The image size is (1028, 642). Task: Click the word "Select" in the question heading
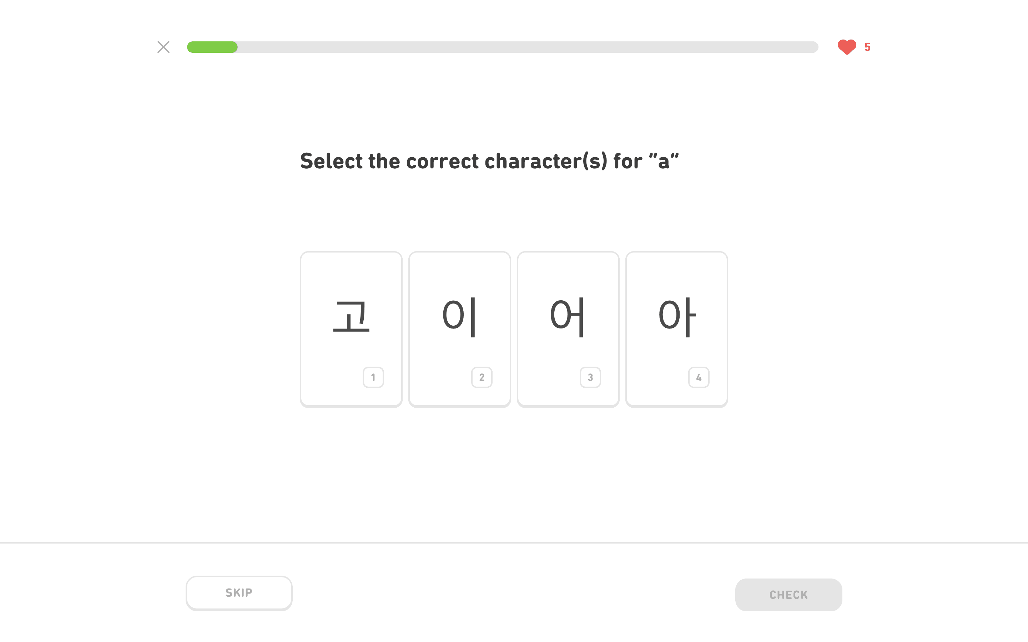331,161
